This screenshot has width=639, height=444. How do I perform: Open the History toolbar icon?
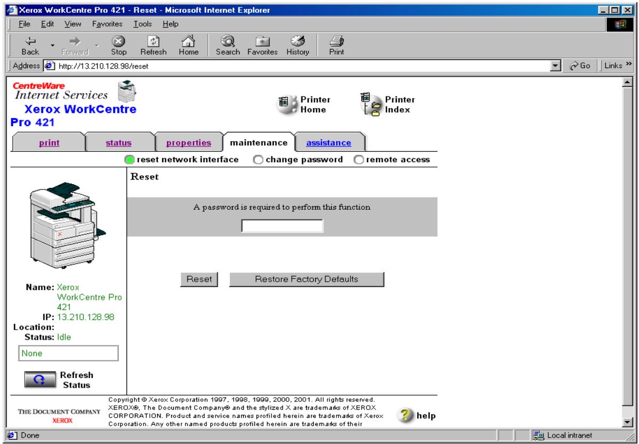(x=298, y=46)
